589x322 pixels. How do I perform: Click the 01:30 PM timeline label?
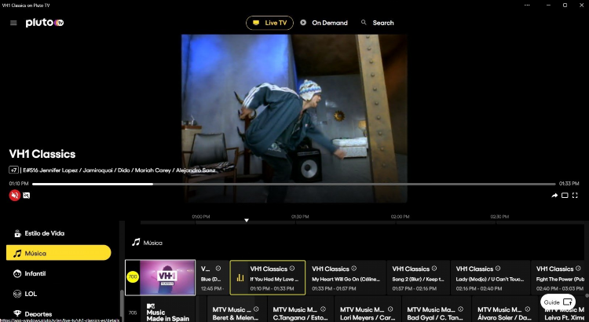pyautogui.click(x=300, y=217)
